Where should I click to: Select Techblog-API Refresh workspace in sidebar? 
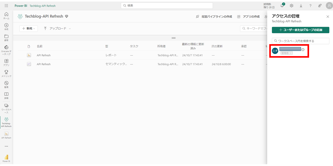point(6,122)
